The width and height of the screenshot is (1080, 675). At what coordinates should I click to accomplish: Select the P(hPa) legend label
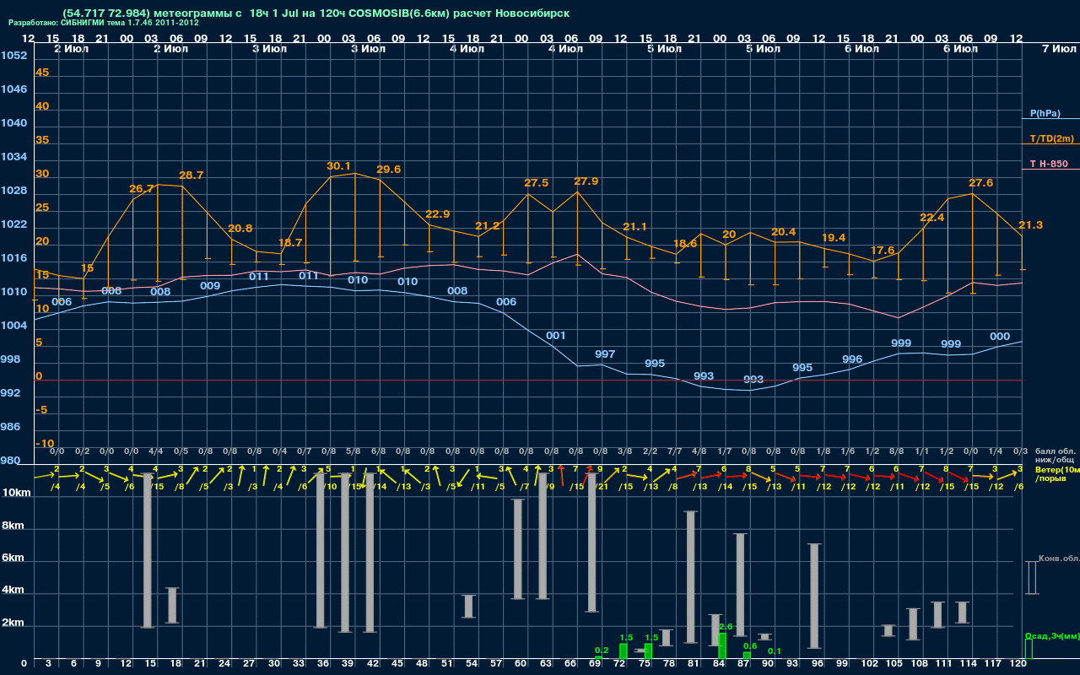coord(1045,113)
